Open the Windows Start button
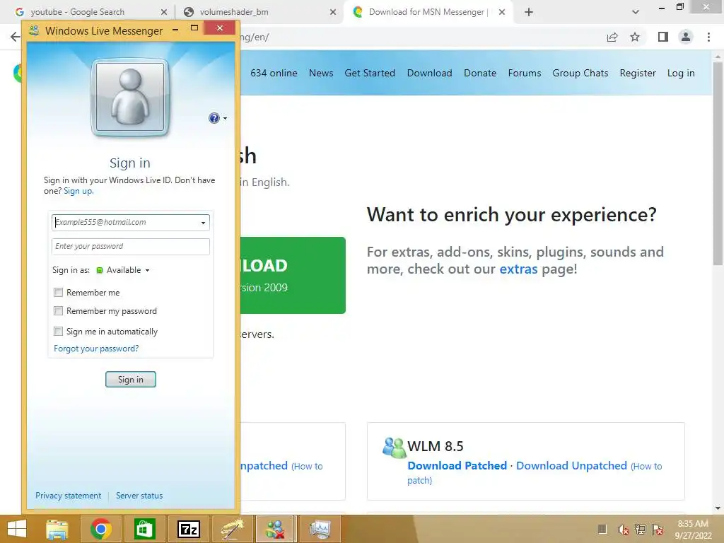 coord(17,529)
